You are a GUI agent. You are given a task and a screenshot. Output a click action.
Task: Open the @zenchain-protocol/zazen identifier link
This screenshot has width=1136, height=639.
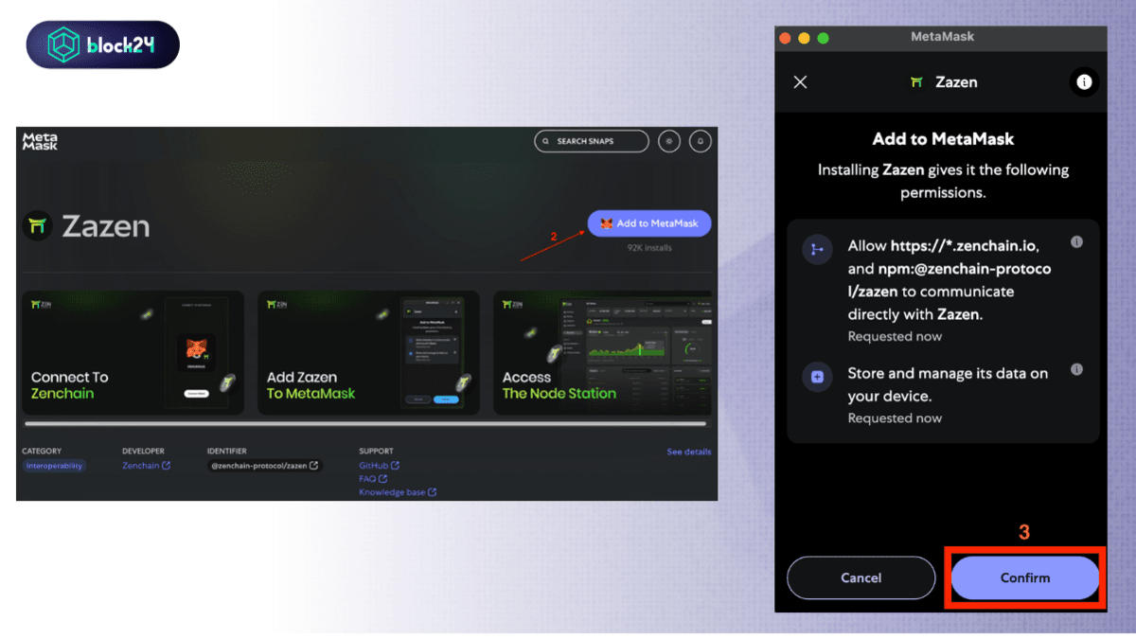coord(264,466)
